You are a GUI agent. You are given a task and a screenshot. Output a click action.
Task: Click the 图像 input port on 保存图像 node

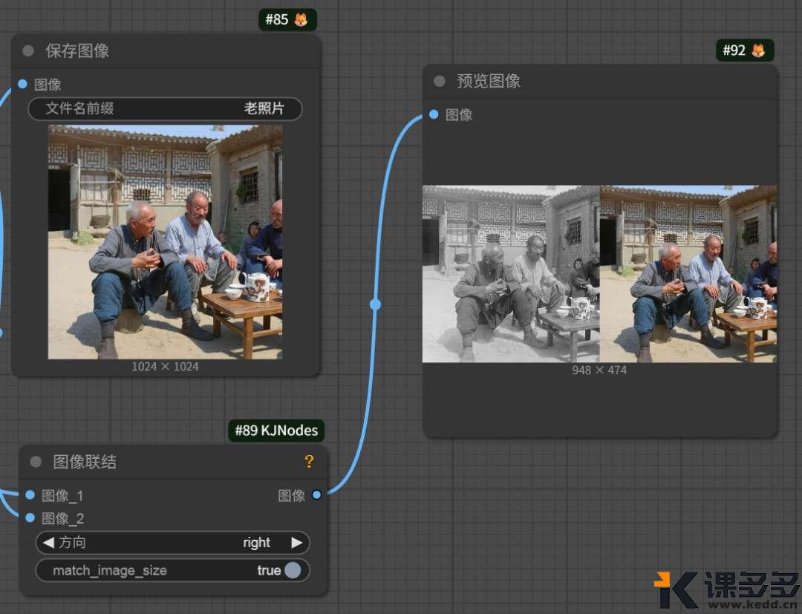(22, 84)
